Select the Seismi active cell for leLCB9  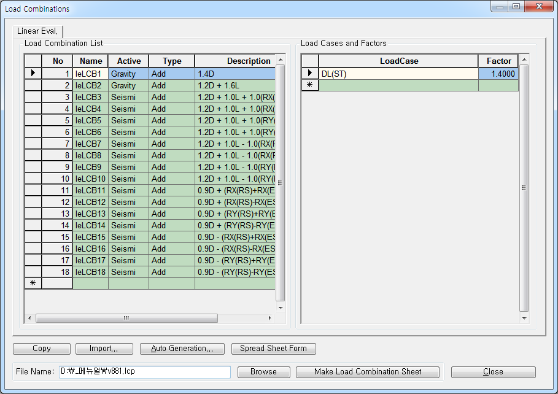coord(128,167)
